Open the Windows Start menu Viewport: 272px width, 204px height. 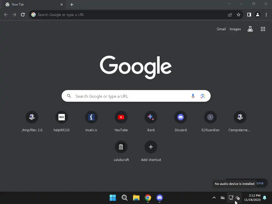coord(113,198)
